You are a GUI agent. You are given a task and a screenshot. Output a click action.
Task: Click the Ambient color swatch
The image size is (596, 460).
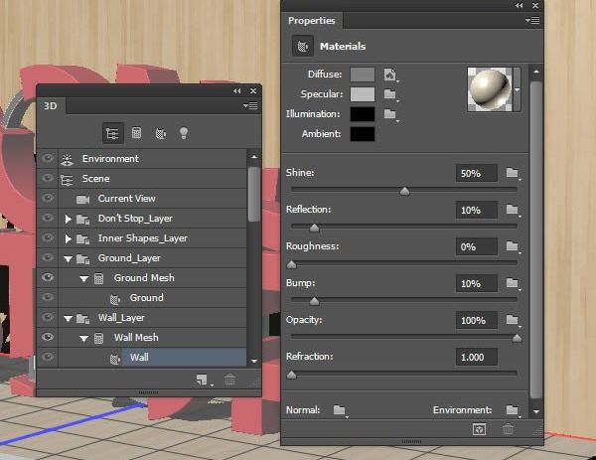click(363, 134)
